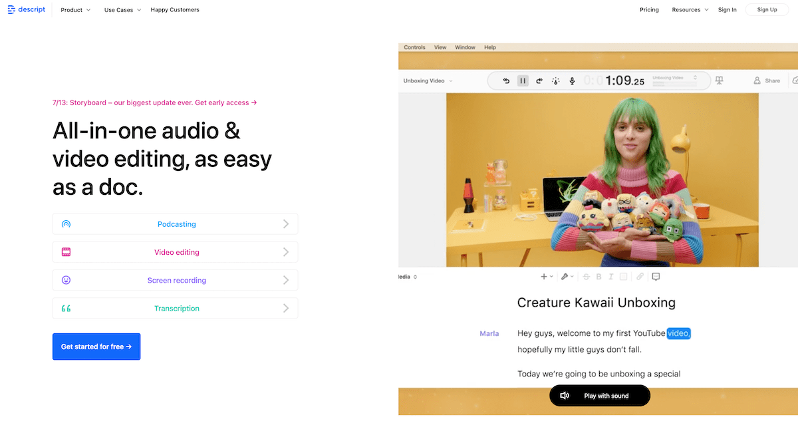This screenshot has height=429, width=798.
Task: Expand the Product dropdown menu
Action: pyautogui.click(x=75, y=10)
